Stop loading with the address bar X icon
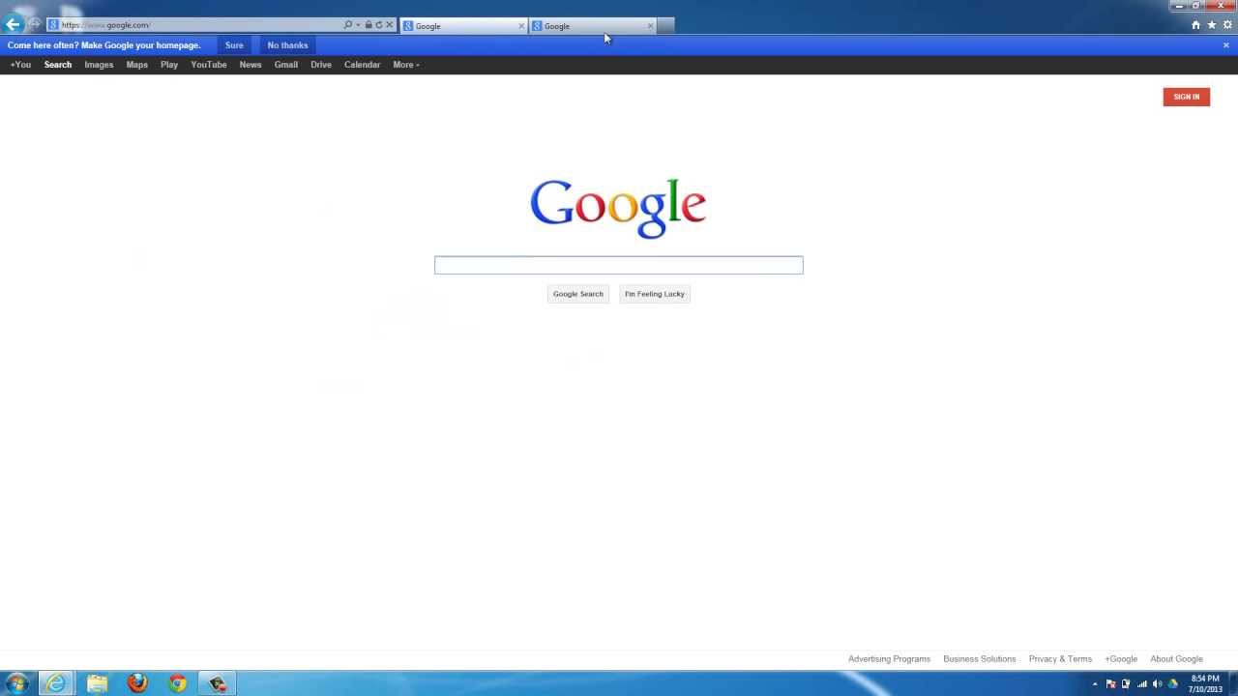Image resolution: width=1238 pixels, height=696 pixels. click(389, 25)
